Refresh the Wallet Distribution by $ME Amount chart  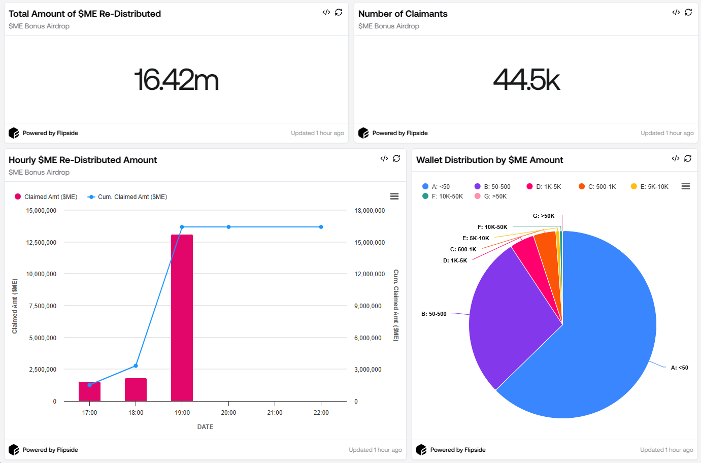click(x=688, y=158)
